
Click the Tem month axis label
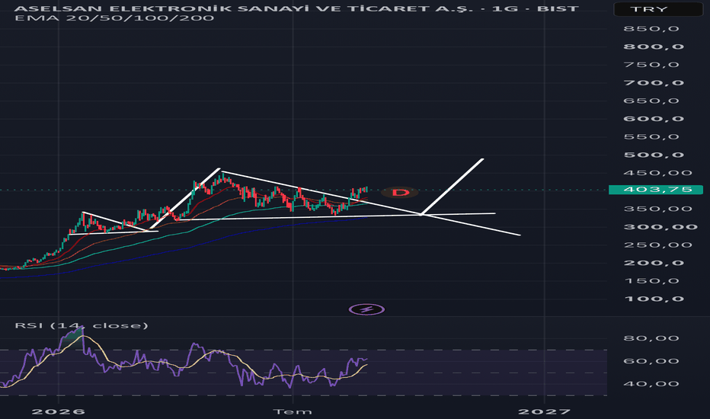[293, 411]
